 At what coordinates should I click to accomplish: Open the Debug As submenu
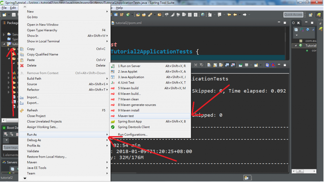64,140
